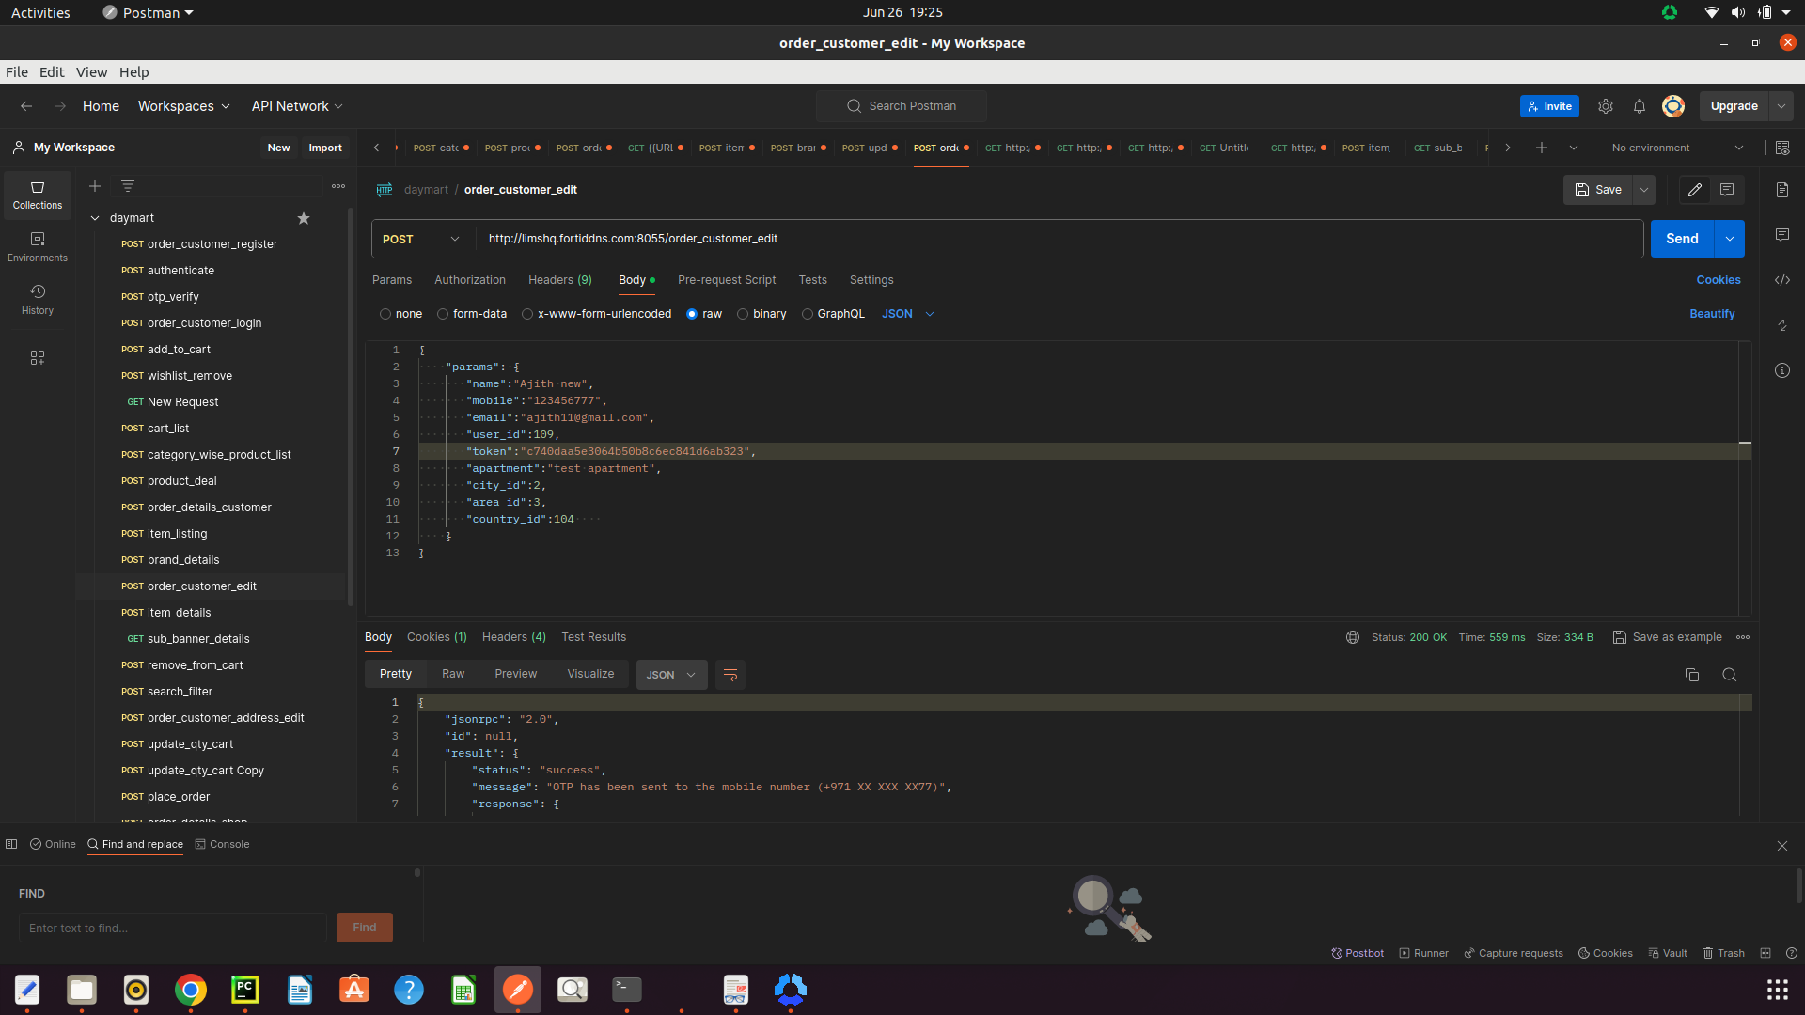The width and height of the screenshot is (1805, 1015).
Task: Open the code snippet panel icon
Action: 1782,280
